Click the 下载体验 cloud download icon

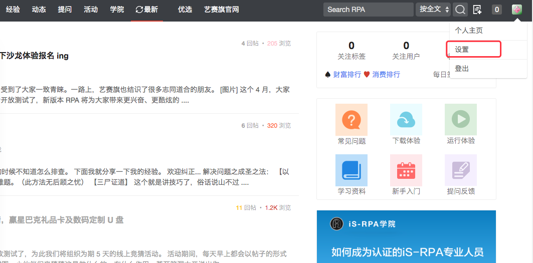406,120
